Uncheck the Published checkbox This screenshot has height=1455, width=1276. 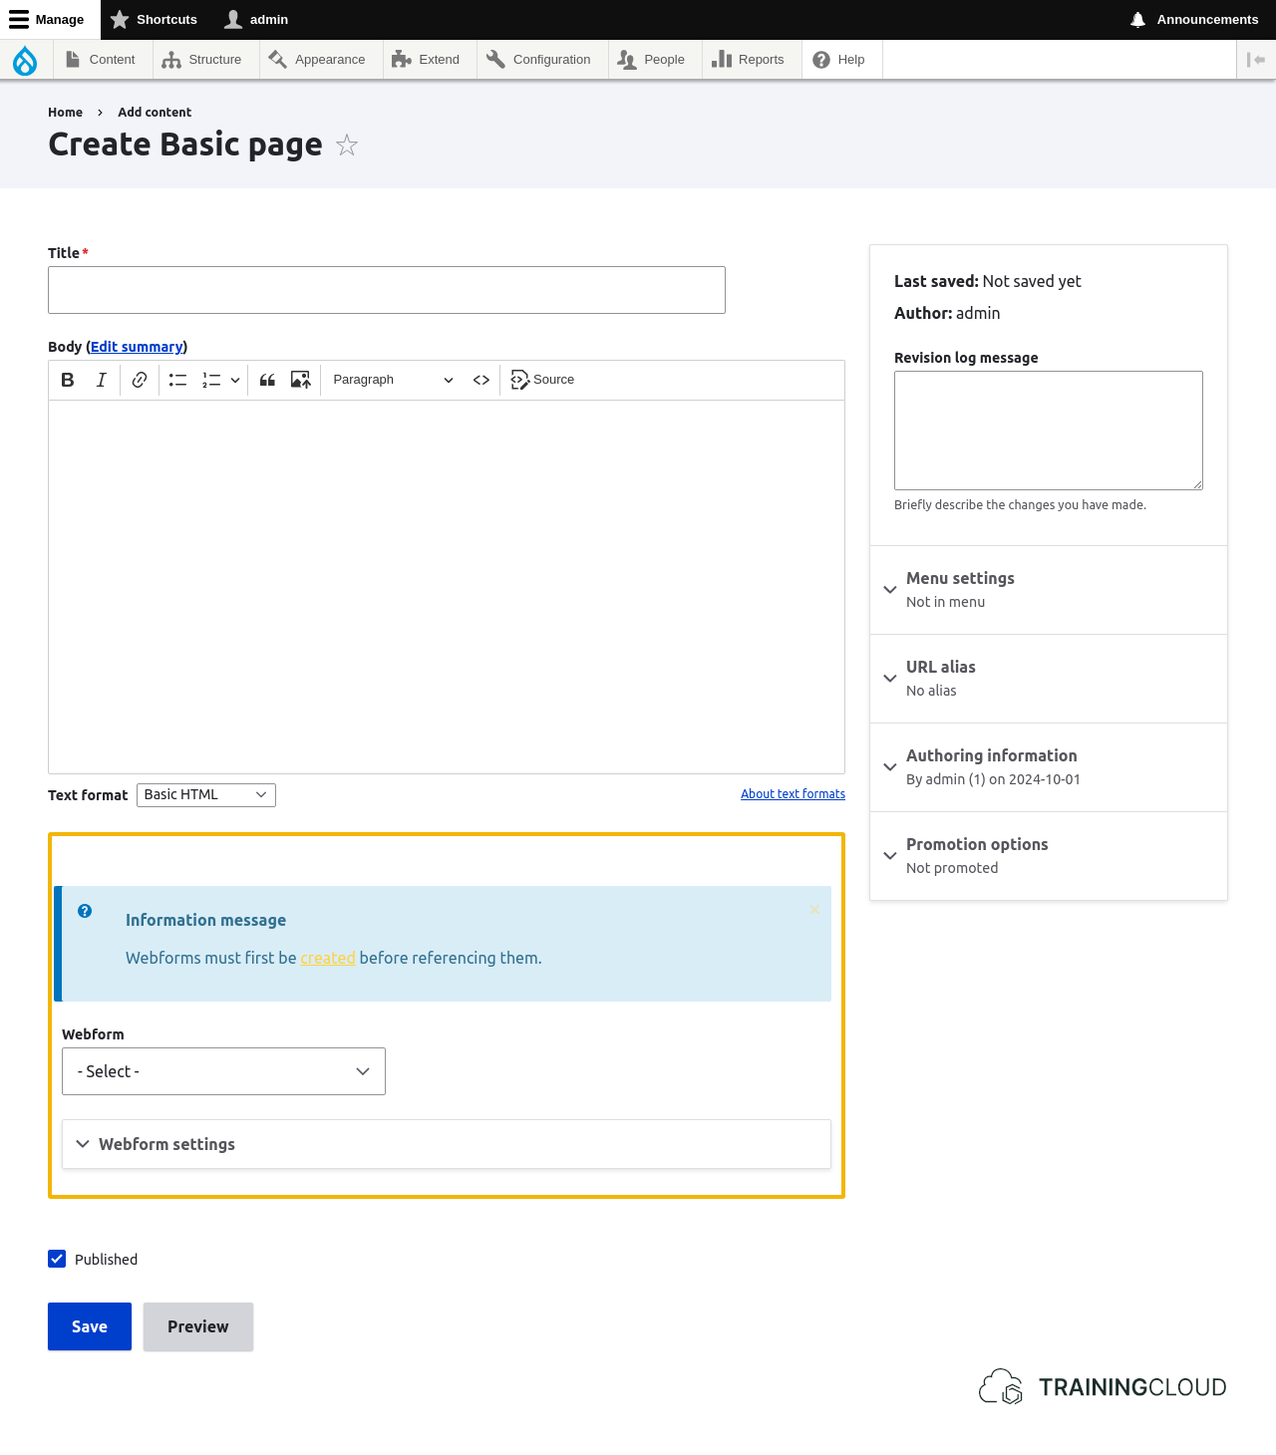57,1259
